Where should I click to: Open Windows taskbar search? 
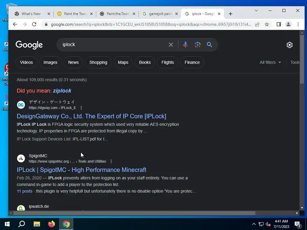tap(22, 224)
